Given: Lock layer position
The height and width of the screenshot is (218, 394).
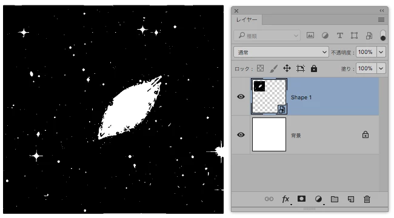Looking at the screenshot, I should [287, 68].
